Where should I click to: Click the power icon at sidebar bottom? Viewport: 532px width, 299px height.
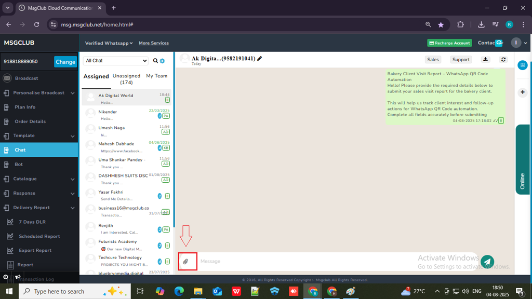6,277
